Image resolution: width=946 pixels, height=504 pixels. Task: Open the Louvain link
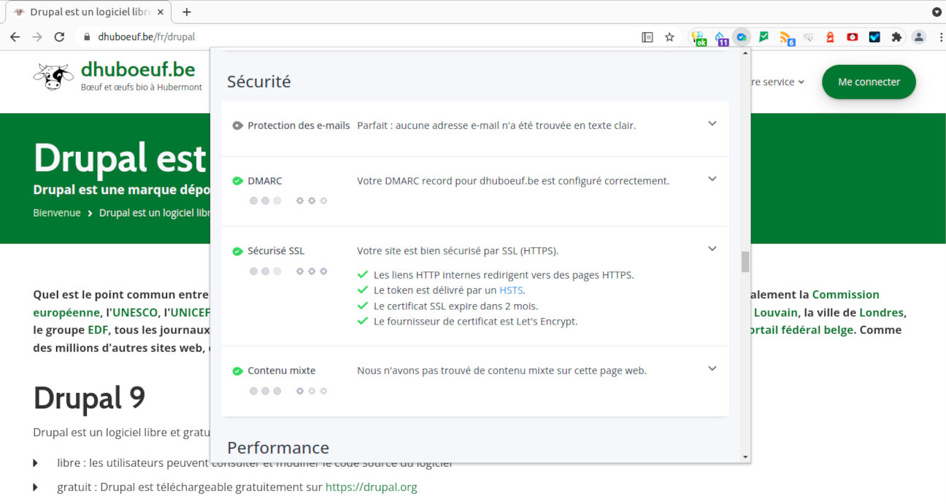[775, 312]
